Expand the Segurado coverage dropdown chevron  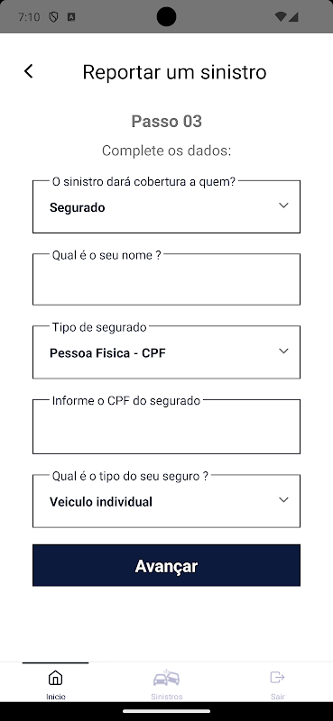[x=283, y=205]
